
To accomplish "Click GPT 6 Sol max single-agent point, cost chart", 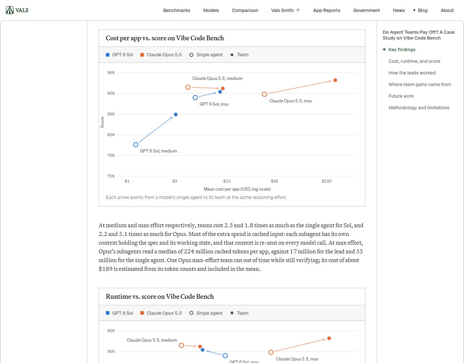I will click(x=195, y=97).
